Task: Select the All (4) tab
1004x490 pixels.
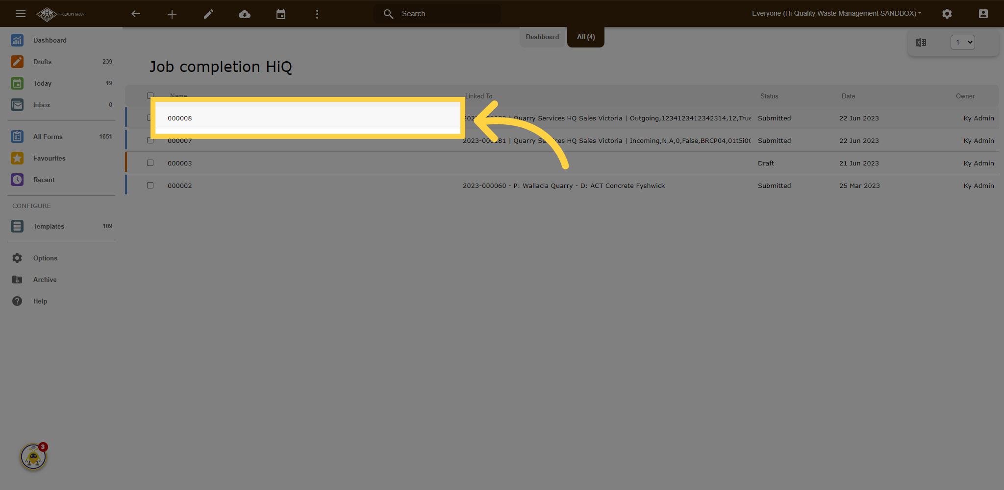Action: 585,37
